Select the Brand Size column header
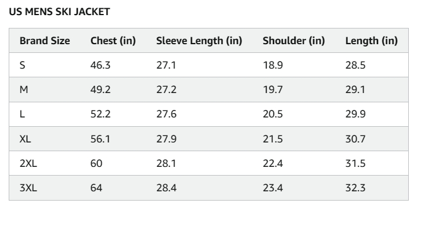 45,41
